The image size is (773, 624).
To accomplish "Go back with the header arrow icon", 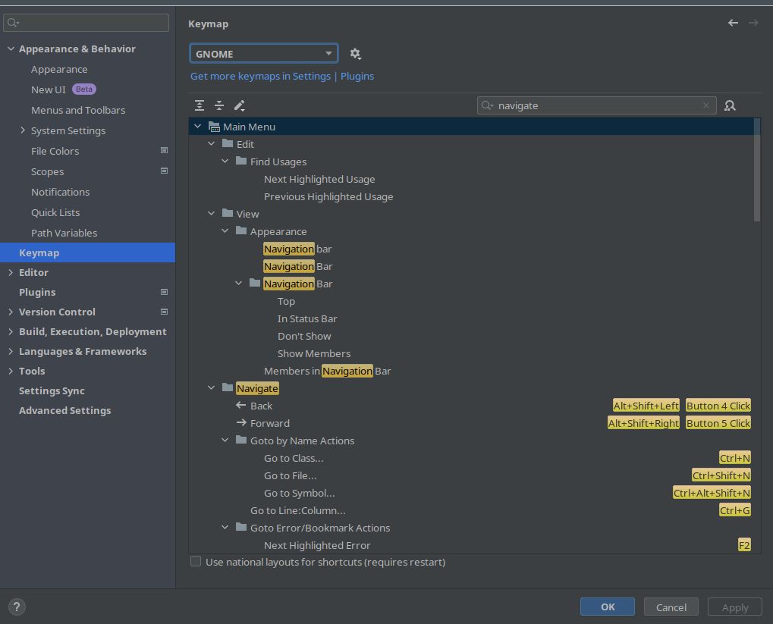I will 733,23.
